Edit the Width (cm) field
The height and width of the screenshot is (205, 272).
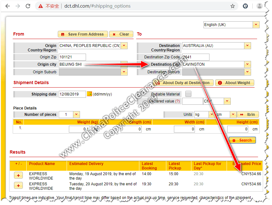(x=184, y=129)
